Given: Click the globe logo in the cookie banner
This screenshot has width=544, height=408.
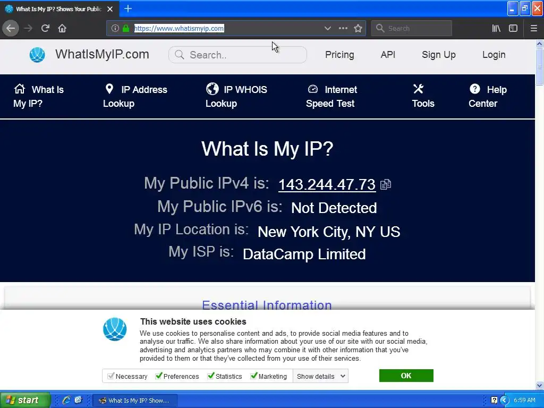Looking at the screenshot, I should [115, 329].
